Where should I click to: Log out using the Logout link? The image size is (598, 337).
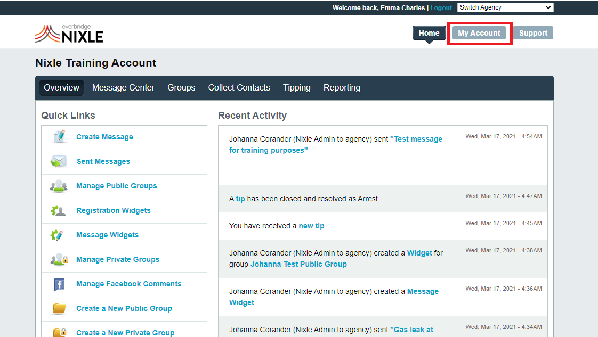point(441,8)
